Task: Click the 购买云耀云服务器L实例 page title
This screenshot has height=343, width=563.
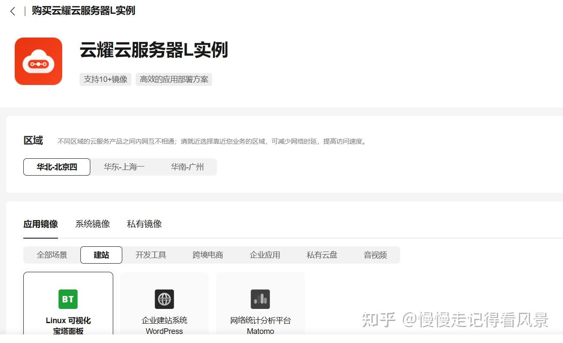Action: point(83,11)
